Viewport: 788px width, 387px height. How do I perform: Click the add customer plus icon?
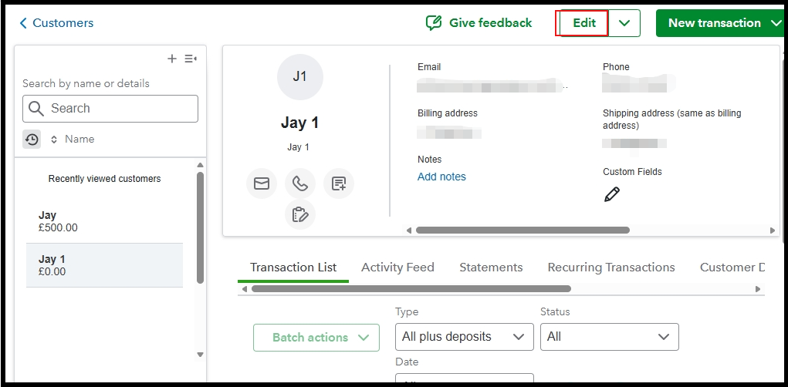172,59
